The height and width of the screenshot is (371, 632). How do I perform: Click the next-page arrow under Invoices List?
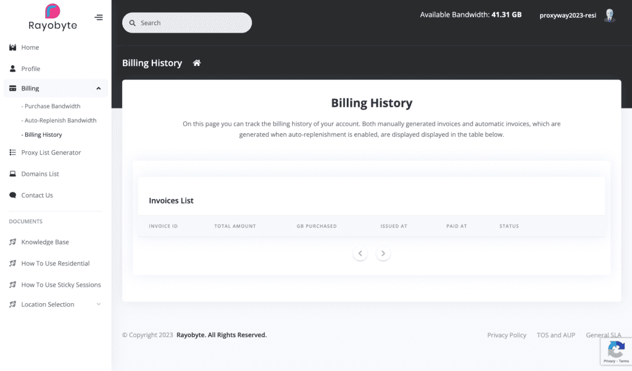point(383,253)
